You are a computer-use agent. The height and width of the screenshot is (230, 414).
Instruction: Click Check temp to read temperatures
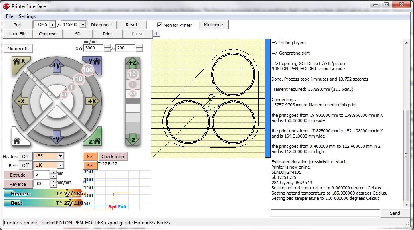112,156
